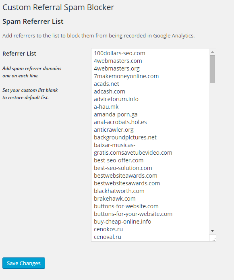234x280 pixels.
Task: Click the Referrer List field label
Action: [19, 54]
